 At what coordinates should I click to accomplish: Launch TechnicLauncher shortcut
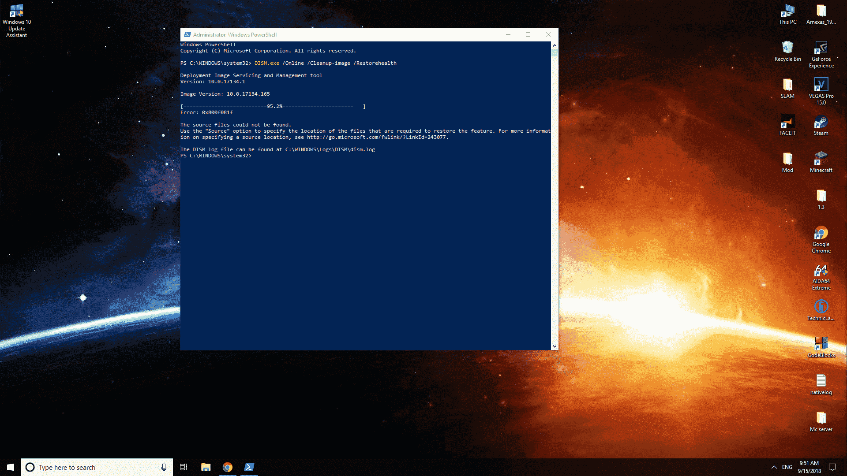pyautogui.click(x=821, y=311)
